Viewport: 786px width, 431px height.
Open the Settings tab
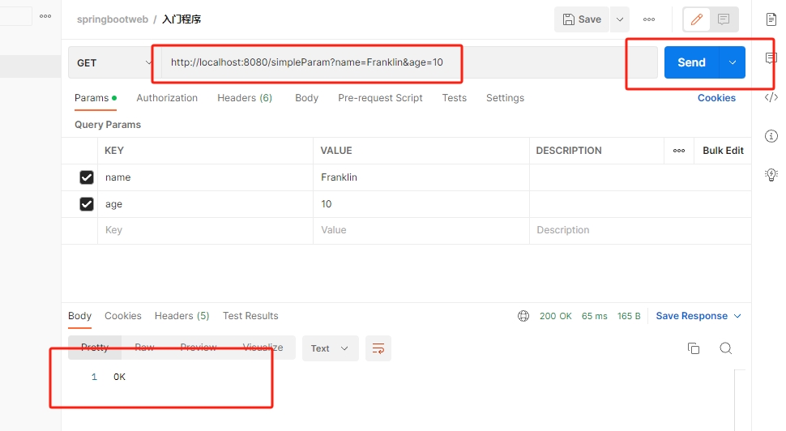click(x=505, y=98)
